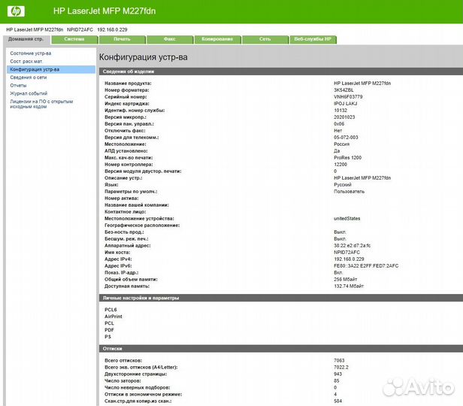Click available memory value 132.74 Мбайт

coord(349,286)
